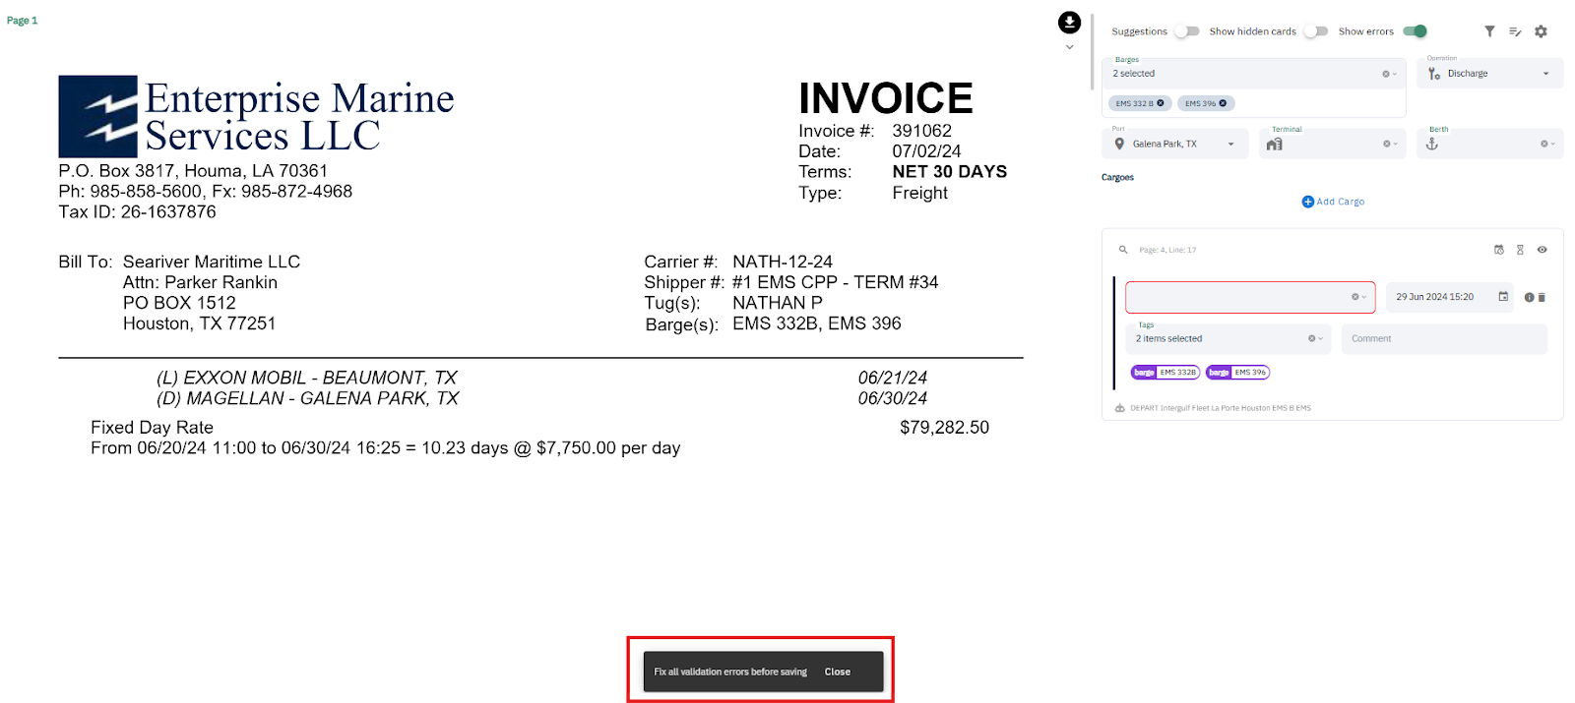Click the Terminal building icon

(1275, 144)
